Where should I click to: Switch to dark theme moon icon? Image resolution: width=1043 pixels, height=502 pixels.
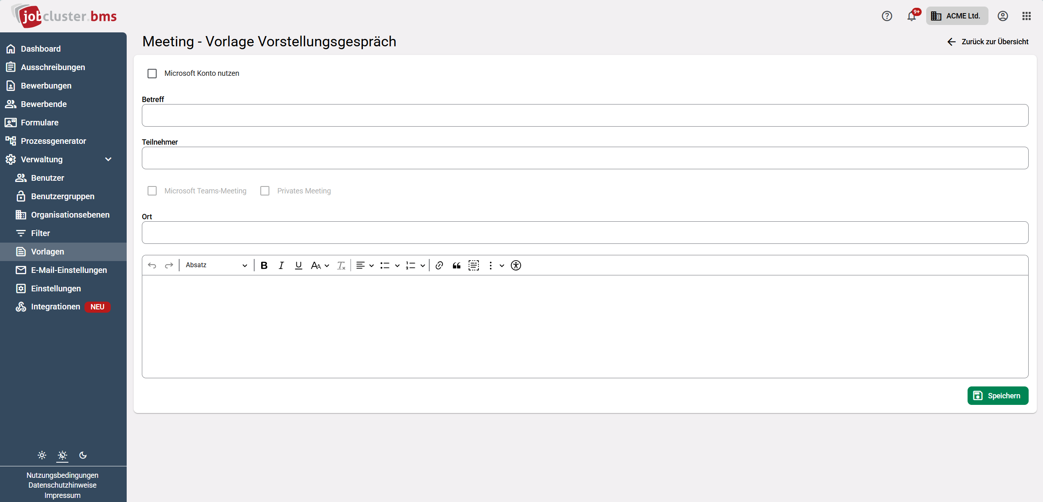83,455
